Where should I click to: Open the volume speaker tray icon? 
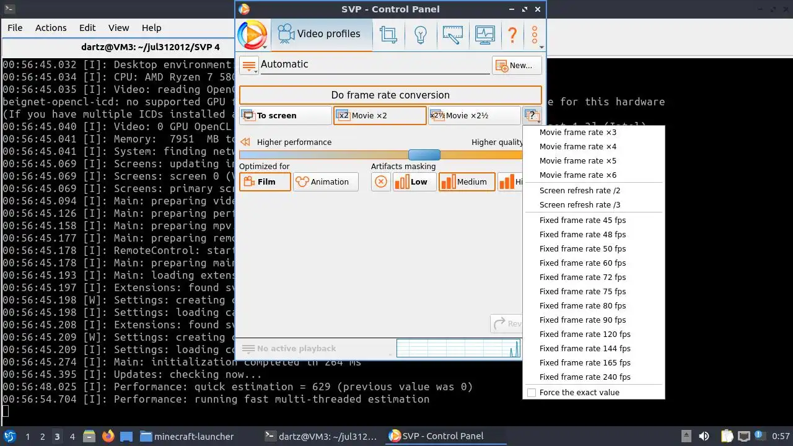click(x=704, y=436)
